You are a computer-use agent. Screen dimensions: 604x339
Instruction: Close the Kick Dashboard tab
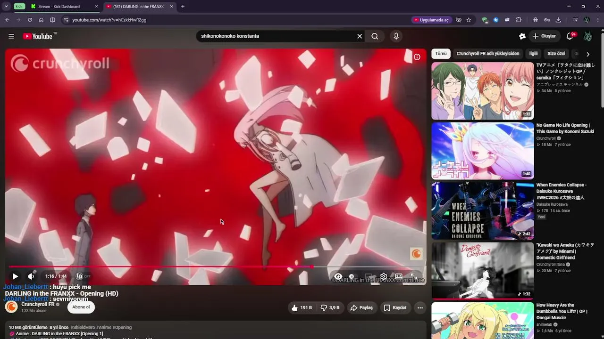tap(96, 7)
